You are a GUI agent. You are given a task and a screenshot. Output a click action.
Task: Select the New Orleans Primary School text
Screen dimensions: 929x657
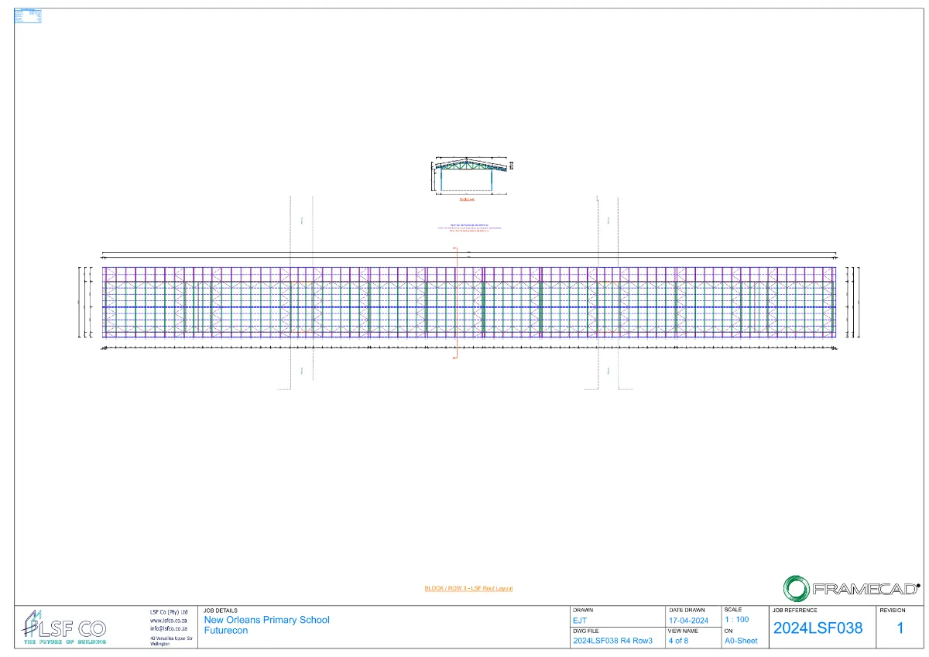click(x=266, y=620)
